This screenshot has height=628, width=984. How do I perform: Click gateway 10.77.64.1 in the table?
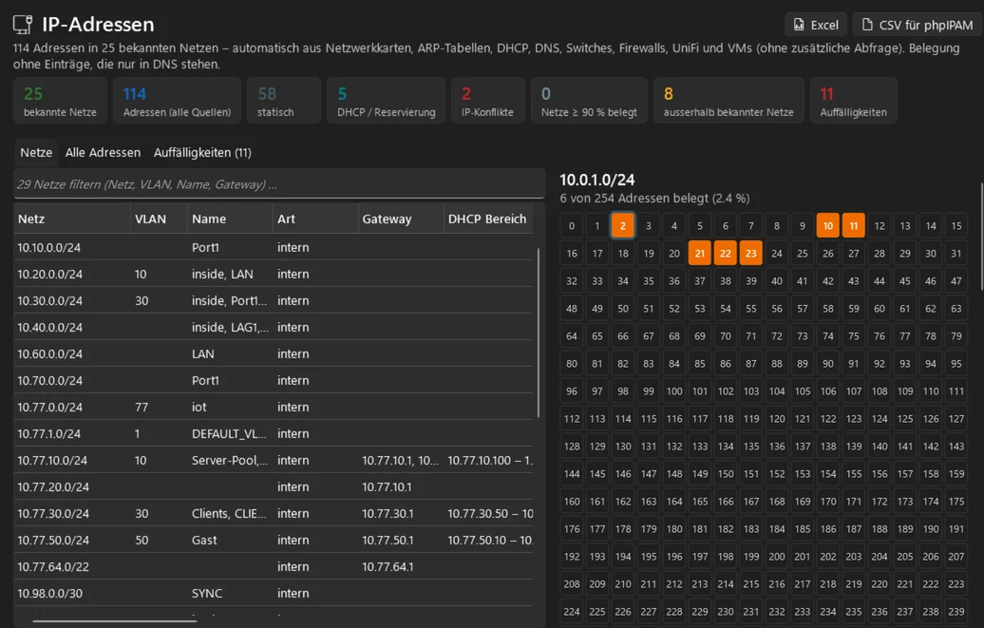(388, 566)
